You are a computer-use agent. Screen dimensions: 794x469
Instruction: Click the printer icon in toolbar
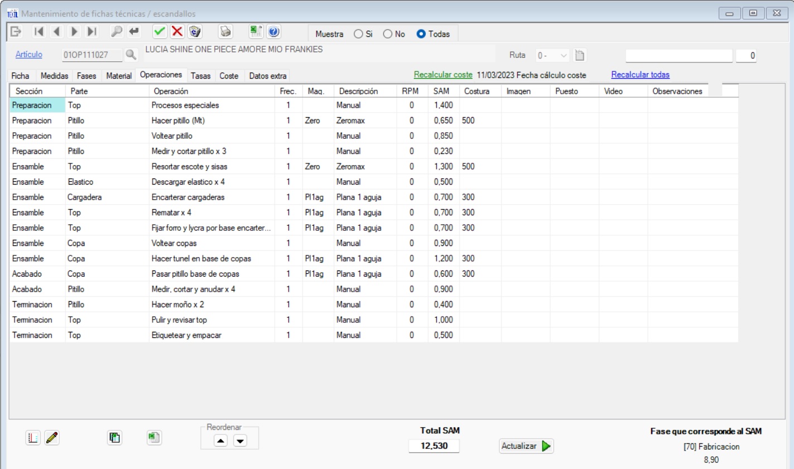(x=225, y=32)
